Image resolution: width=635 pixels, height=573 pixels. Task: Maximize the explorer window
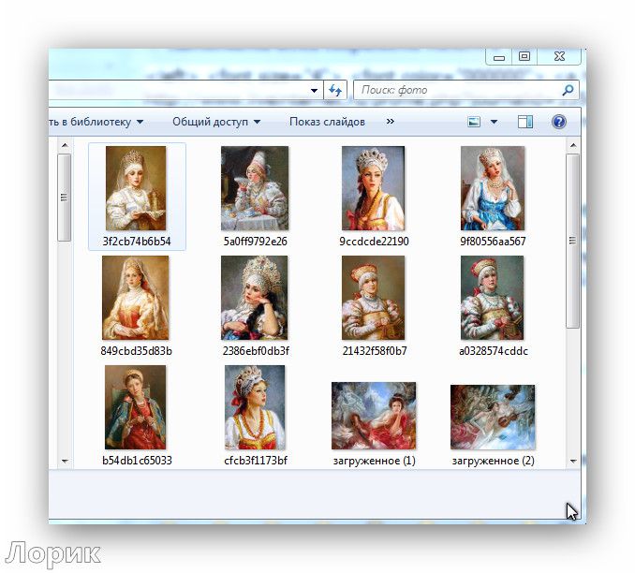tap(524, 57)
